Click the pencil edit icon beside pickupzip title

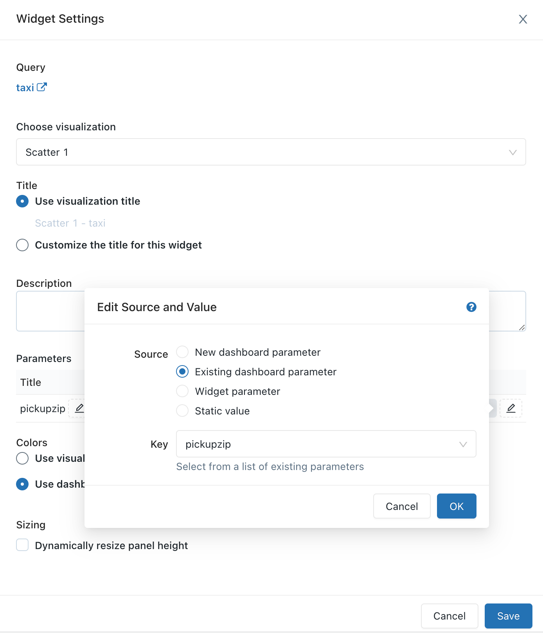79,408
